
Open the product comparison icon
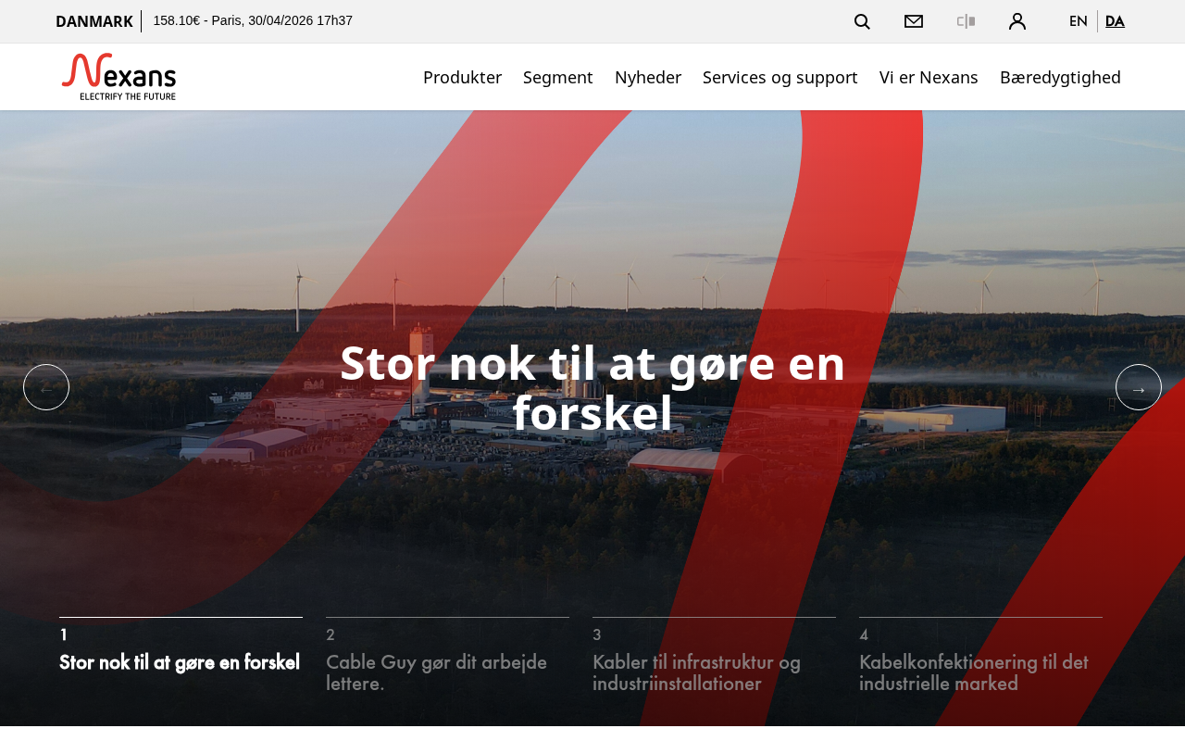click(966, 21)
